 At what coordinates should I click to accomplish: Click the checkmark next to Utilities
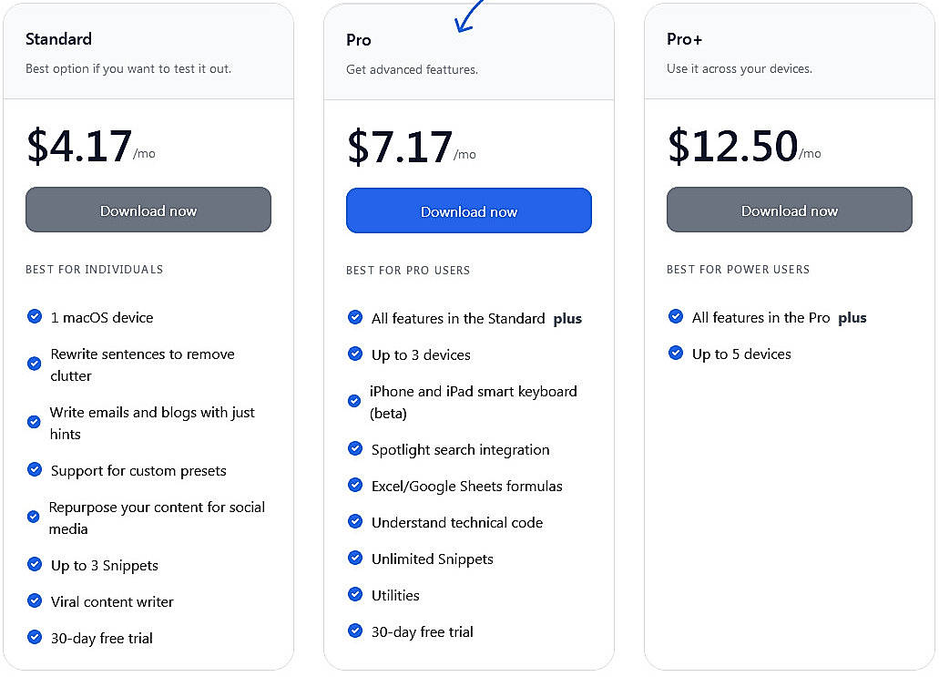tap(354, 594)
